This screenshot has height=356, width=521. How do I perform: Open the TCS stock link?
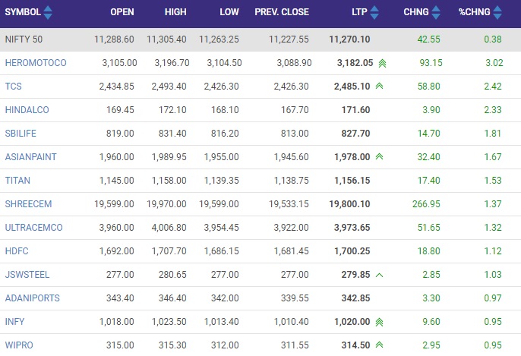tap(14, 87)
